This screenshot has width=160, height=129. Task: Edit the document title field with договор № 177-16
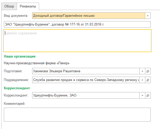(x=77, y=24)
